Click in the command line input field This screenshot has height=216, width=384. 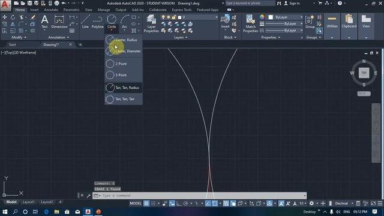point(200,196)
